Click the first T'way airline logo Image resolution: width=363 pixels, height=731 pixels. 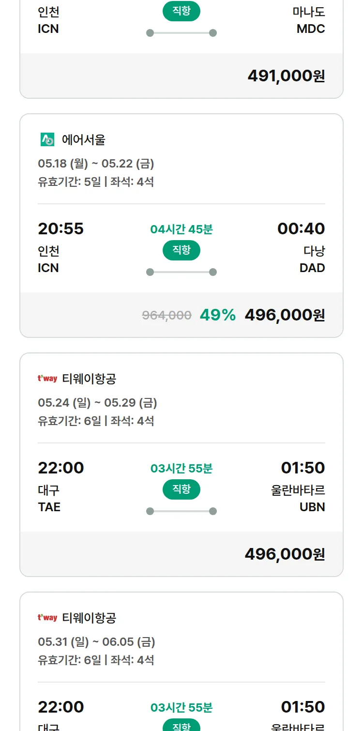(x=47, y=379)
